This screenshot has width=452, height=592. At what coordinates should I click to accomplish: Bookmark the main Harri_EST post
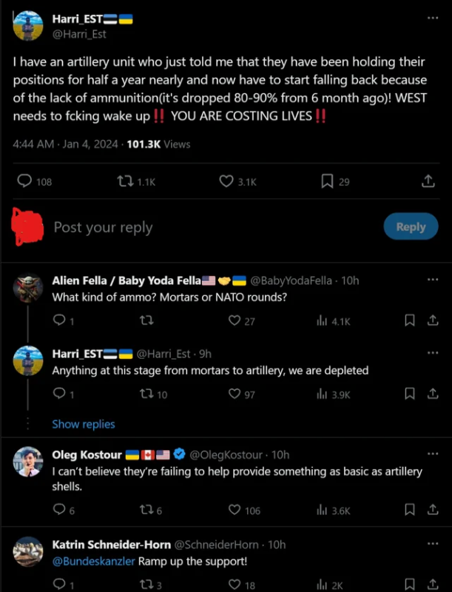(327, 181)
